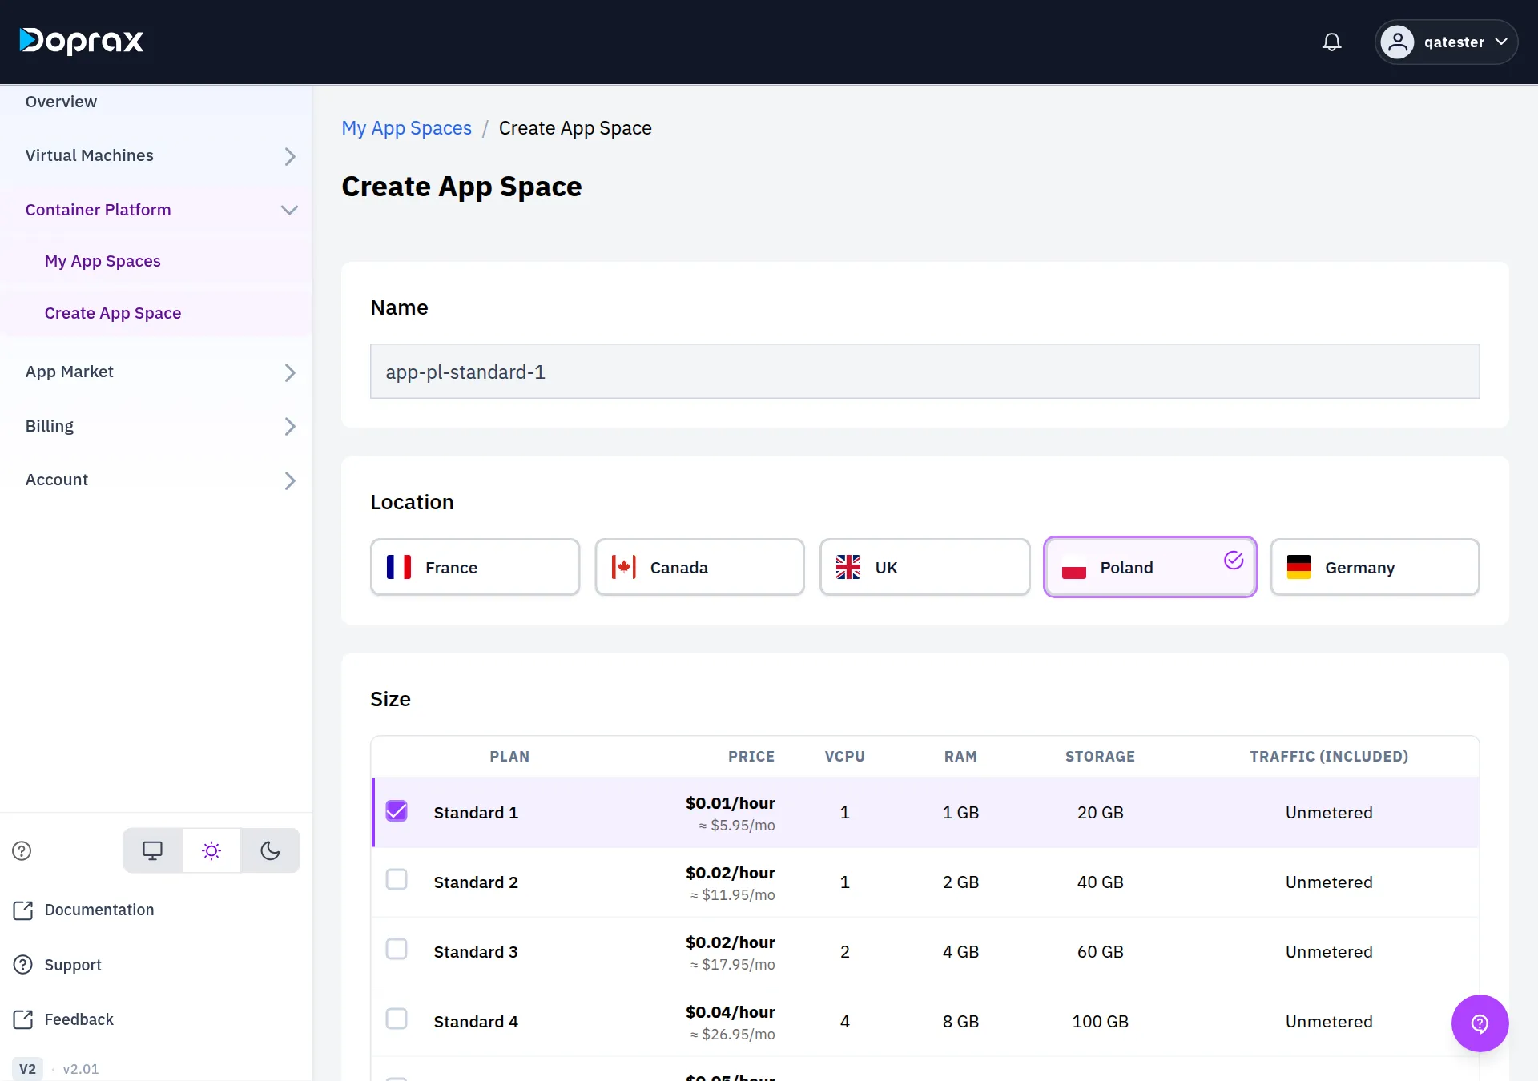
Task: Select light theme sun icon
Action: click(x=211, y=850)
